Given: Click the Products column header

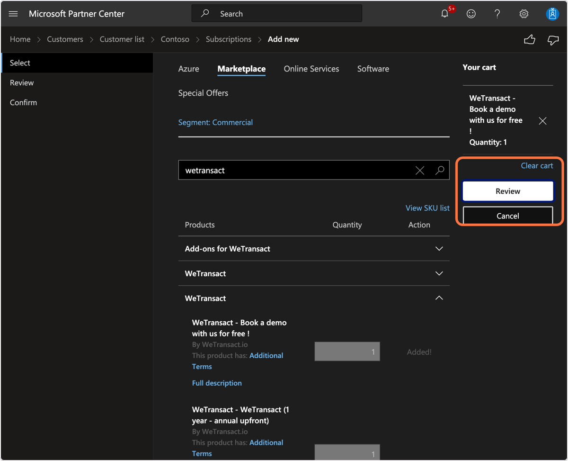Looking at the screenshot, I should point(200,225).
